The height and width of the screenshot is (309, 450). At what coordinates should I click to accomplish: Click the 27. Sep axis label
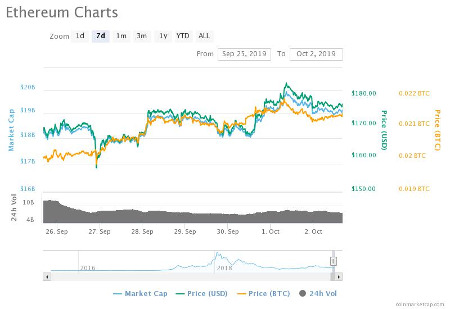(x=100, y=231)
